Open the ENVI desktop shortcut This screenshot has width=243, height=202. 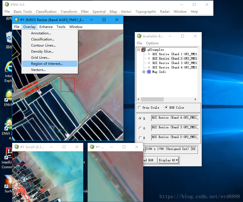9,95
